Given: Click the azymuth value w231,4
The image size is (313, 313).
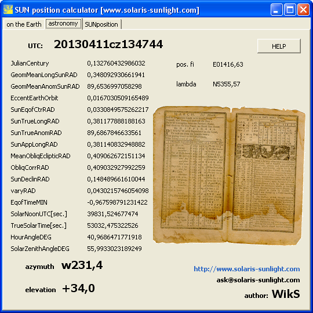Looking at the screenshot, I should (82, 265).
